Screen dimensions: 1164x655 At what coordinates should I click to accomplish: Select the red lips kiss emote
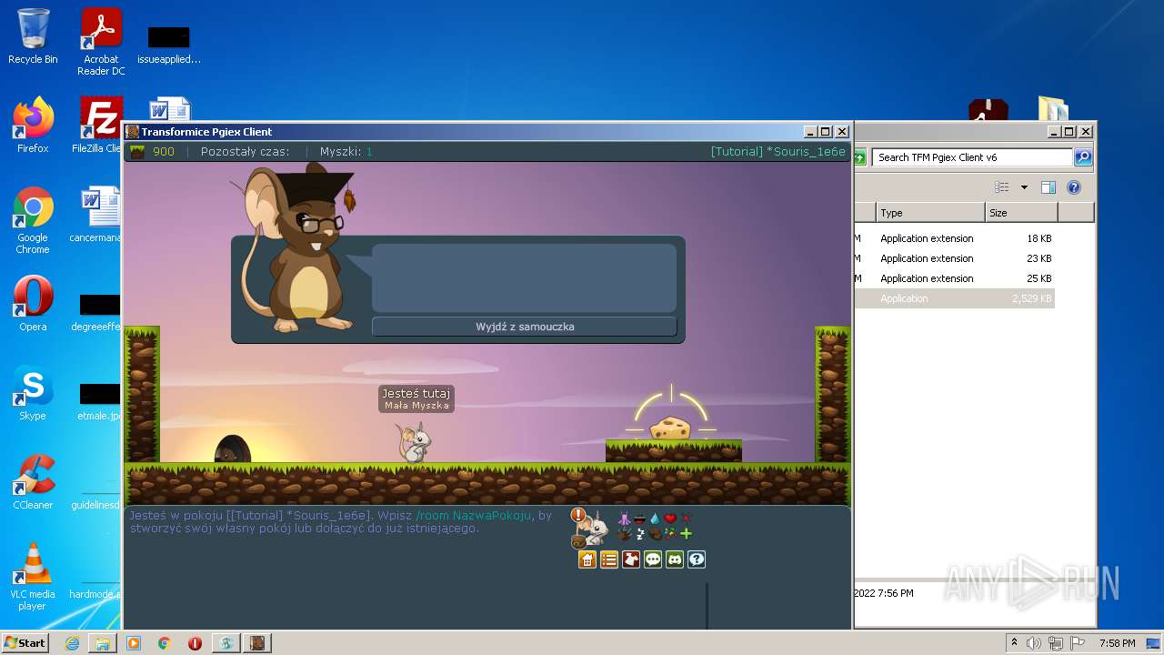tap(640, 519)
